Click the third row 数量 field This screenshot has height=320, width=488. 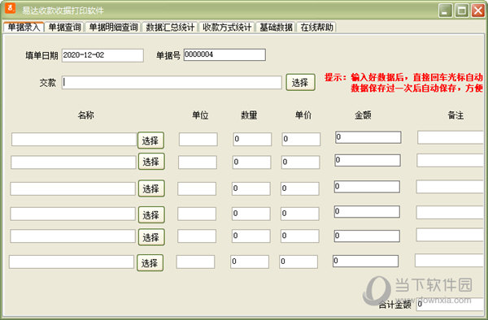[251, 188]
